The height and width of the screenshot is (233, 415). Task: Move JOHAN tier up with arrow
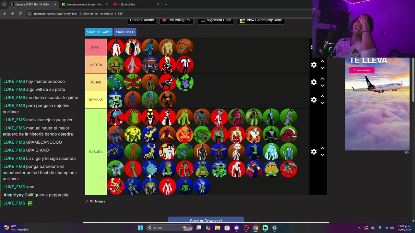[x=322, y=79]
